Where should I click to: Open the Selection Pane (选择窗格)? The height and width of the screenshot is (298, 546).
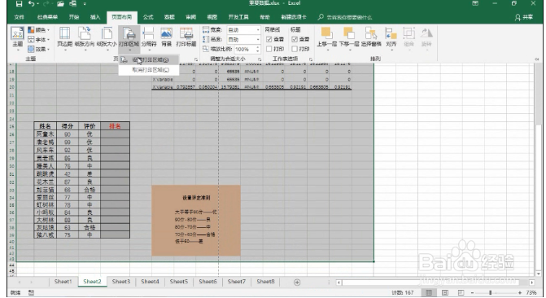371,37
